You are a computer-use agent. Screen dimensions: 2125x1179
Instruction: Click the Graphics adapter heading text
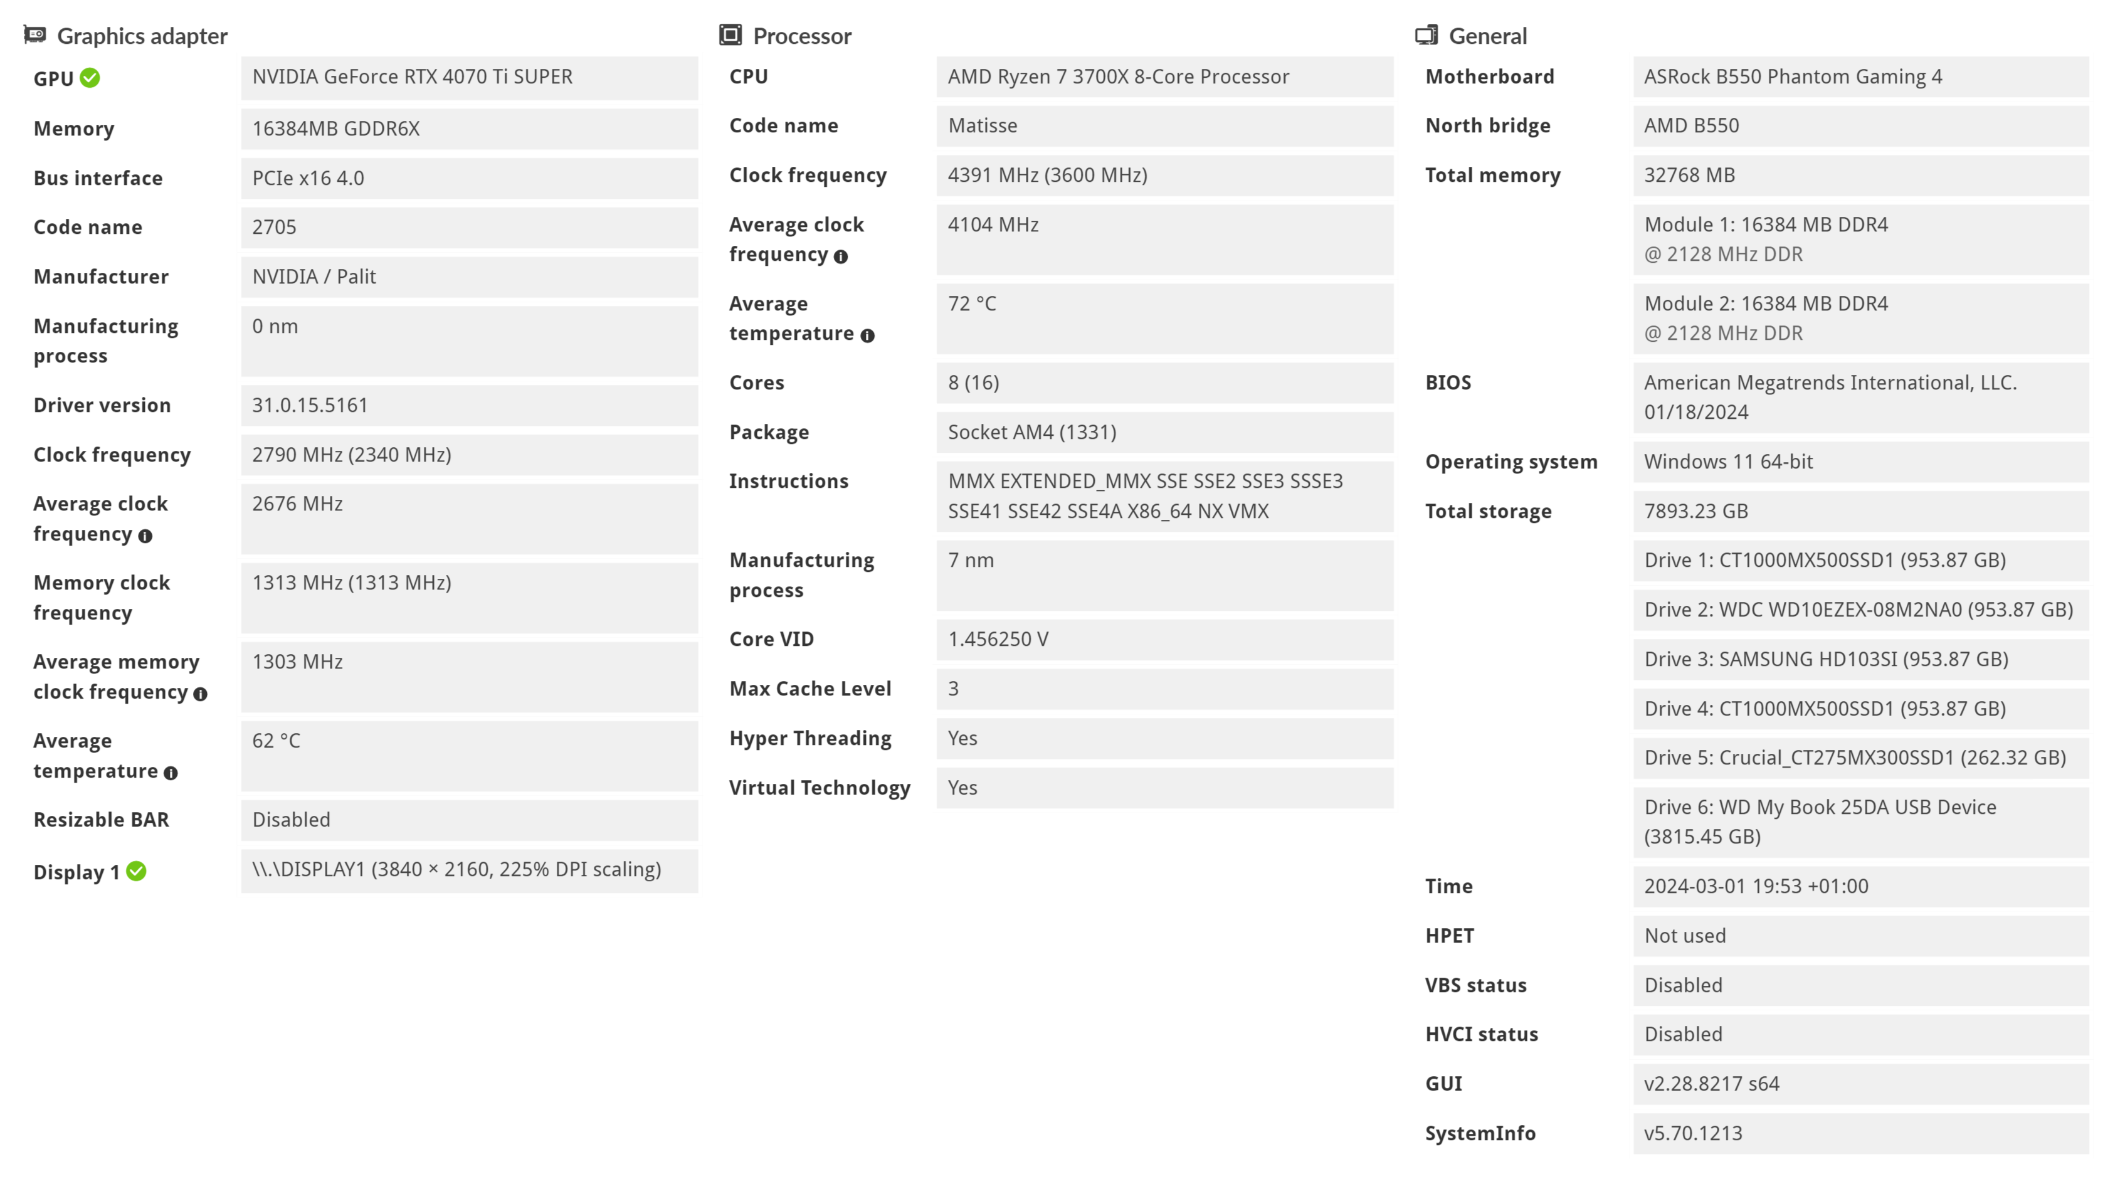(x=142, y=36)
